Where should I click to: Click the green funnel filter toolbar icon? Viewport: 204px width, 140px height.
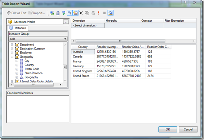[64, 13]
